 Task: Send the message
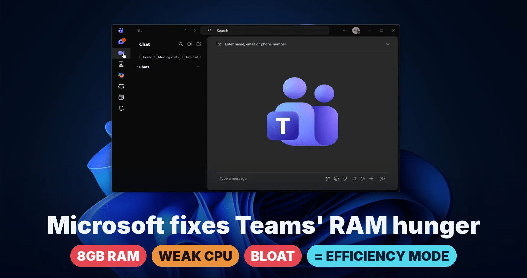click(x=383, y=178)
